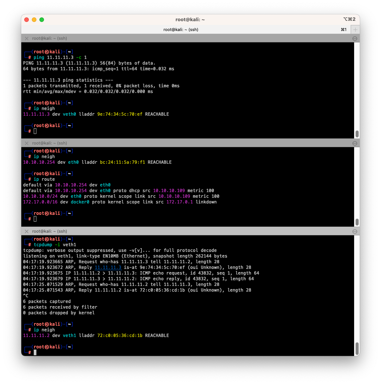The width and height of the screenshot is (381, 384).
Task: Click MAC address 9e:74:34:5c:70:ef in top pane neigh output
Action: click(x=120, y=114)
